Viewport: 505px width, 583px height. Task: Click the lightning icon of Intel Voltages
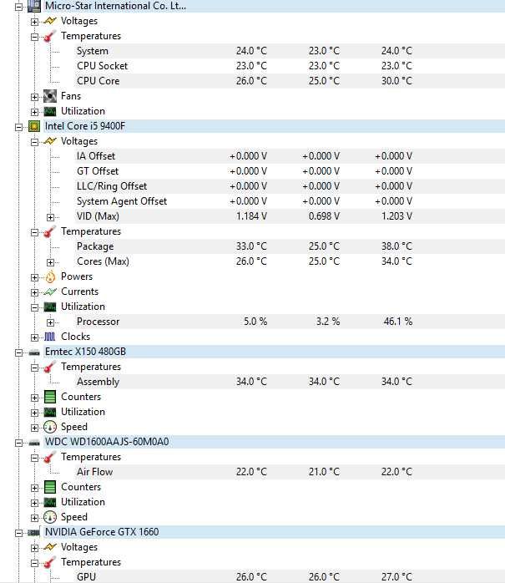(x=50, y=141)
